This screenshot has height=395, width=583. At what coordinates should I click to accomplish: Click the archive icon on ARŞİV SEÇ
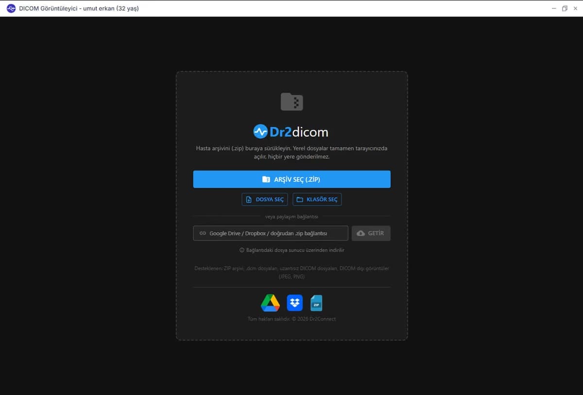266,179
